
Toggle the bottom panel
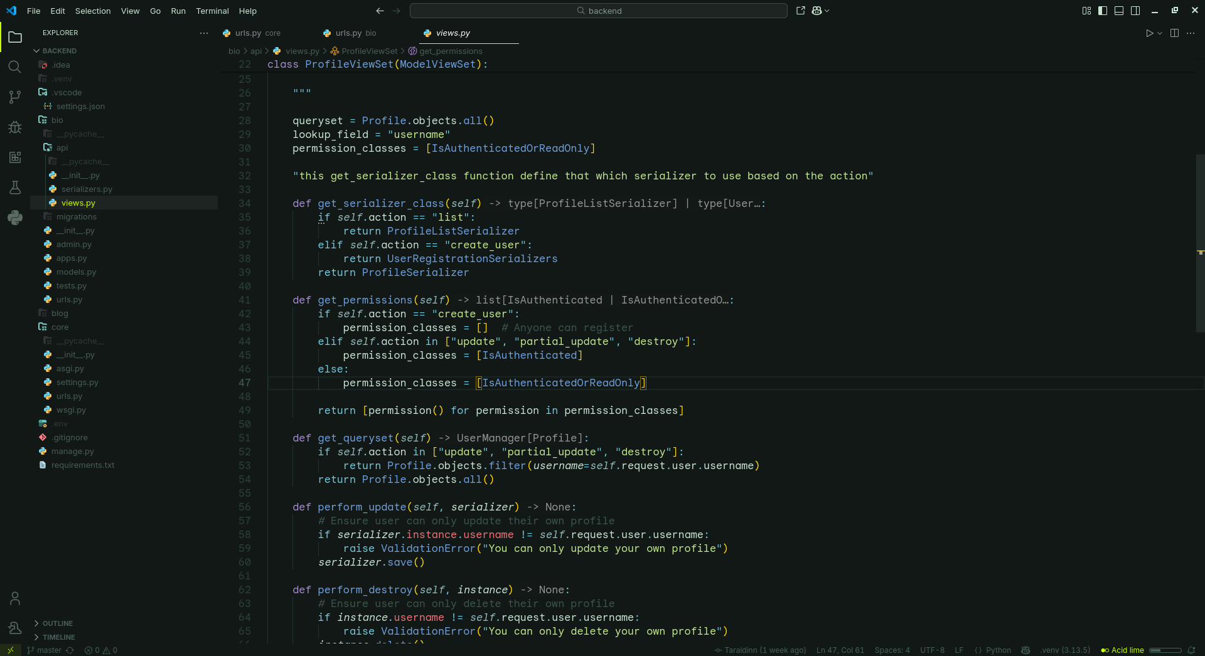[x=1119, y=11]
